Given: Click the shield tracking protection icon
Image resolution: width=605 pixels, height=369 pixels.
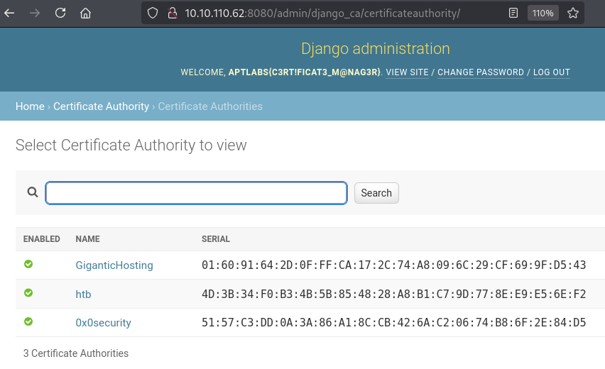Looking at the screenshot, I should pyautogui.click(x=152, y=13).
